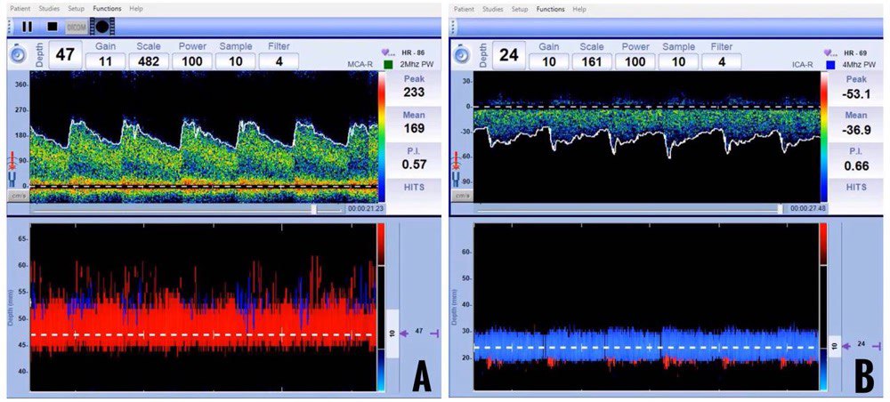
Task: Open the Functions menu in window B
Action: (551, 9)
